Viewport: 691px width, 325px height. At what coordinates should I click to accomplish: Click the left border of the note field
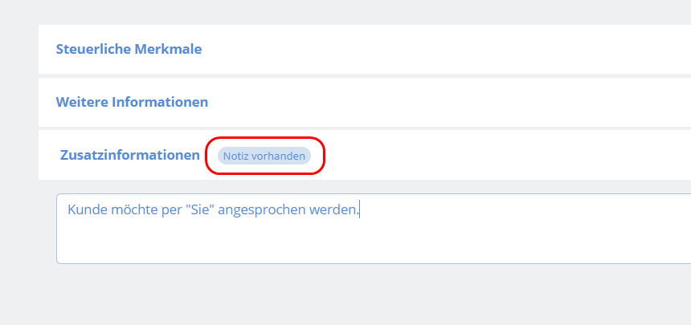coord(57,229)
